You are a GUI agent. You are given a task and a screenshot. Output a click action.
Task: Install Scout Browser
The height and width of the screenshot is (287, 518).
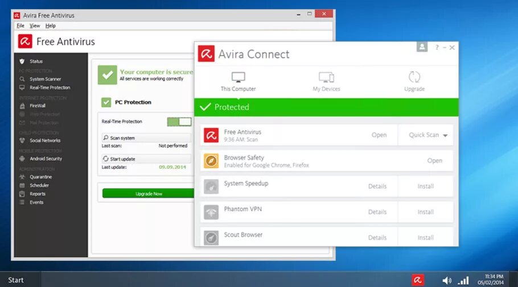click(x=426, y=238)
